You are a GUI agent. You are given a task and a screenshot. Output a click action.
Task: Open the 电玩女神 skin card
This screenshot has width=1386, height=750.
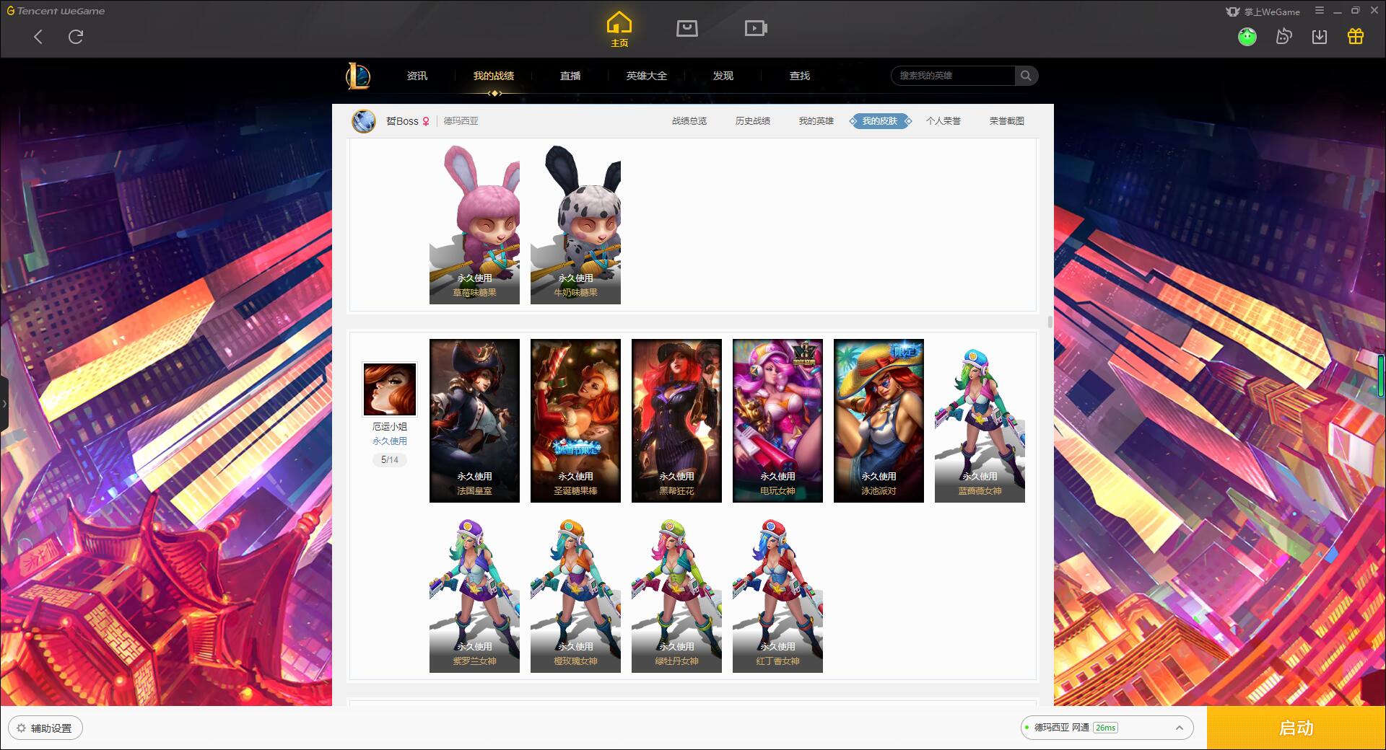click(777, 420)
